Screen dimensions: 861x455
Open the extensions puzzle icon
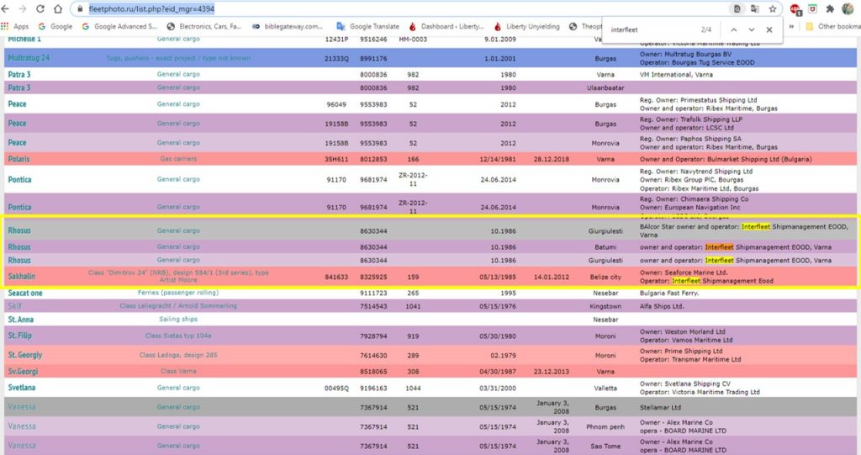click(830, 8)
